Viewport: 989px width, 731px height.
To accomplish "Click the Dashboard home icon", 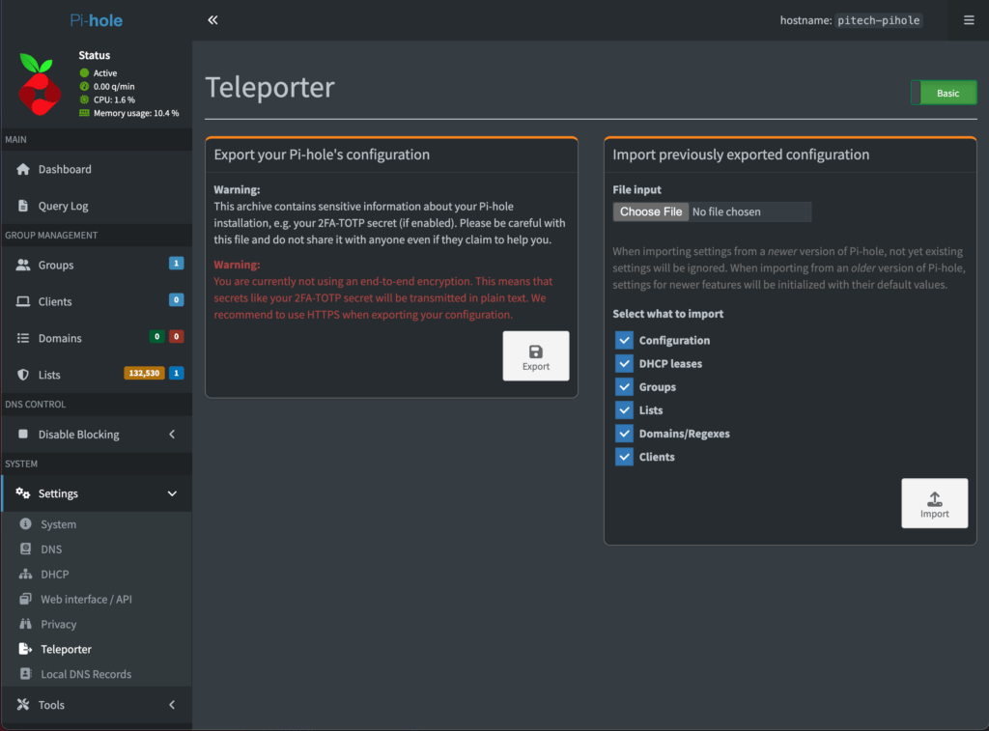I will point(24,169).
